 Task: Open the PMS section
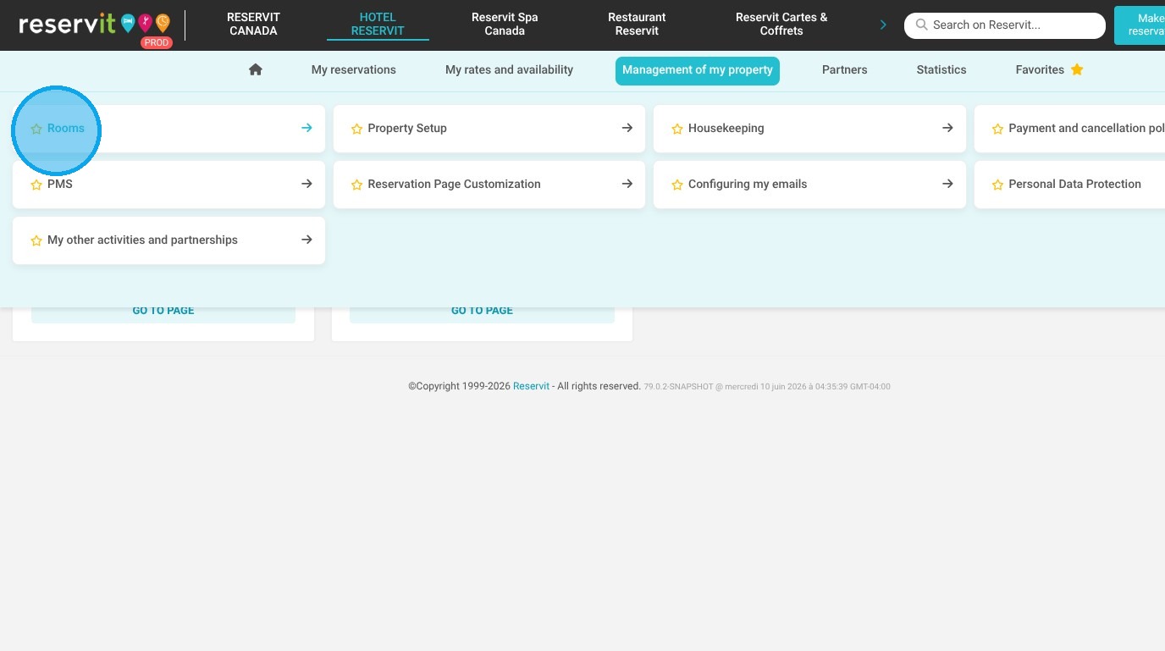coord(168,185)
